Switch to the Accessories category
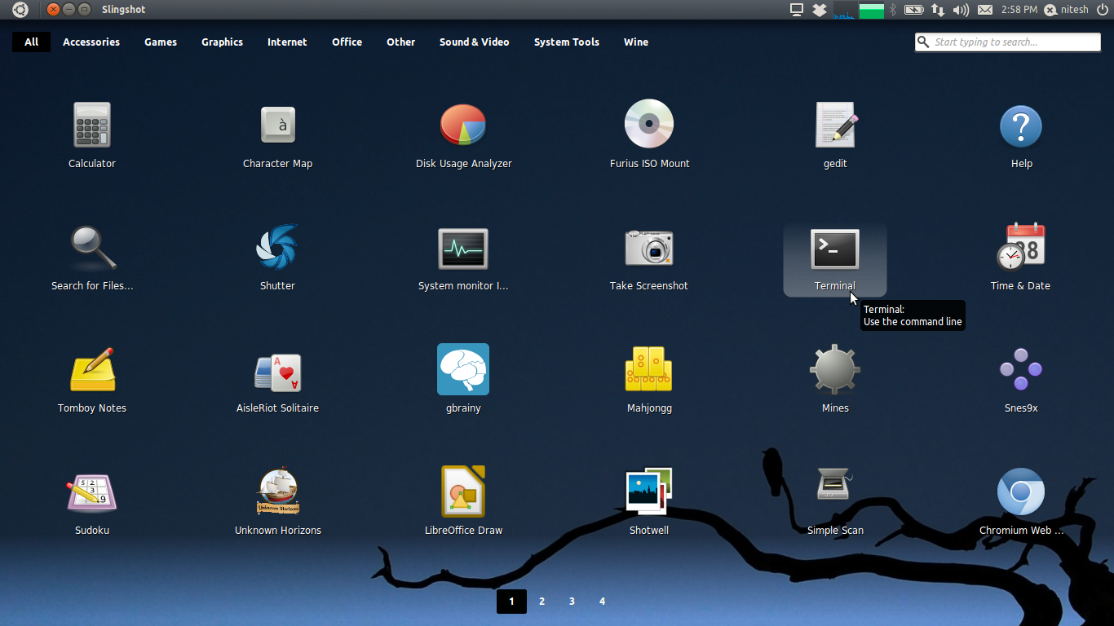1114x626 pixels. point(91,42)
